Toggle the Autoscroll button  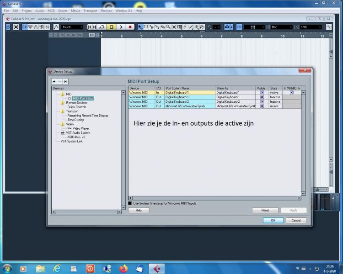click(x=227, y=27)
